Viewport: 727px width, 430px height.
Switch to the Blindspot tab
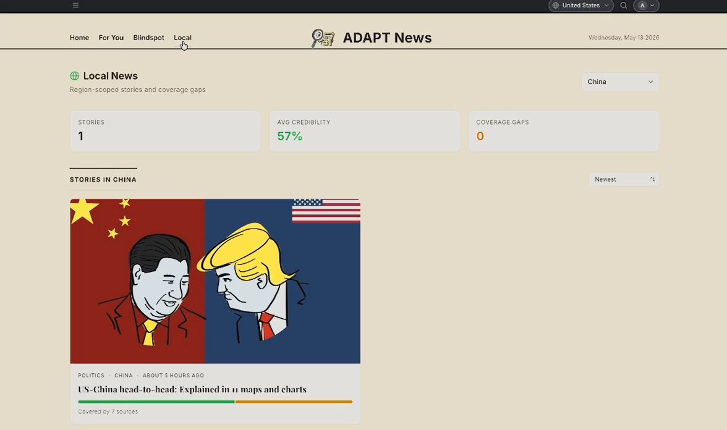pyautogui.click(x=148, y=38)
